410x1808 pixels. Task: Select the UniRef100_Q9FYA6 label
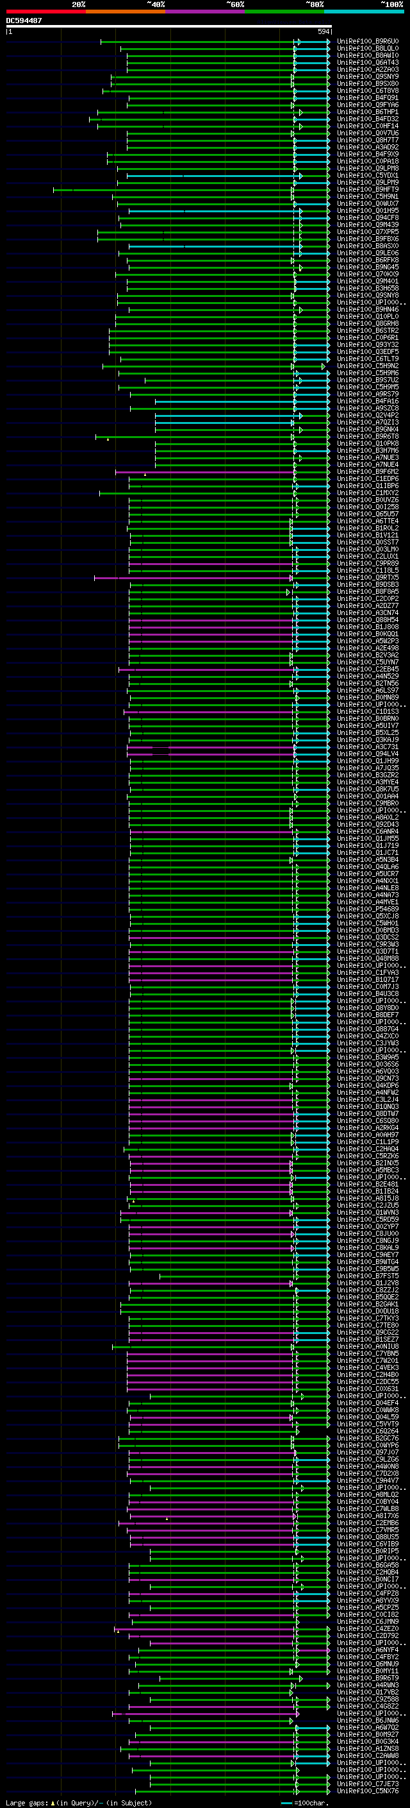click(367, 105)
